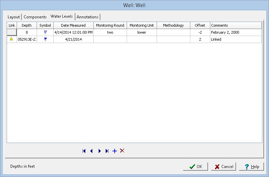The height and width of the screenshot is (177, 269).
Task: Select the Monitoring Unit cell 'lower'
Action: tap(142, 32)
